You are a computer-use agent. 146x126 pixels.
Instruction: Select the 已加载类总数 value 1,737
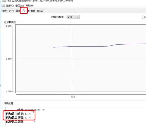point(28,118)
